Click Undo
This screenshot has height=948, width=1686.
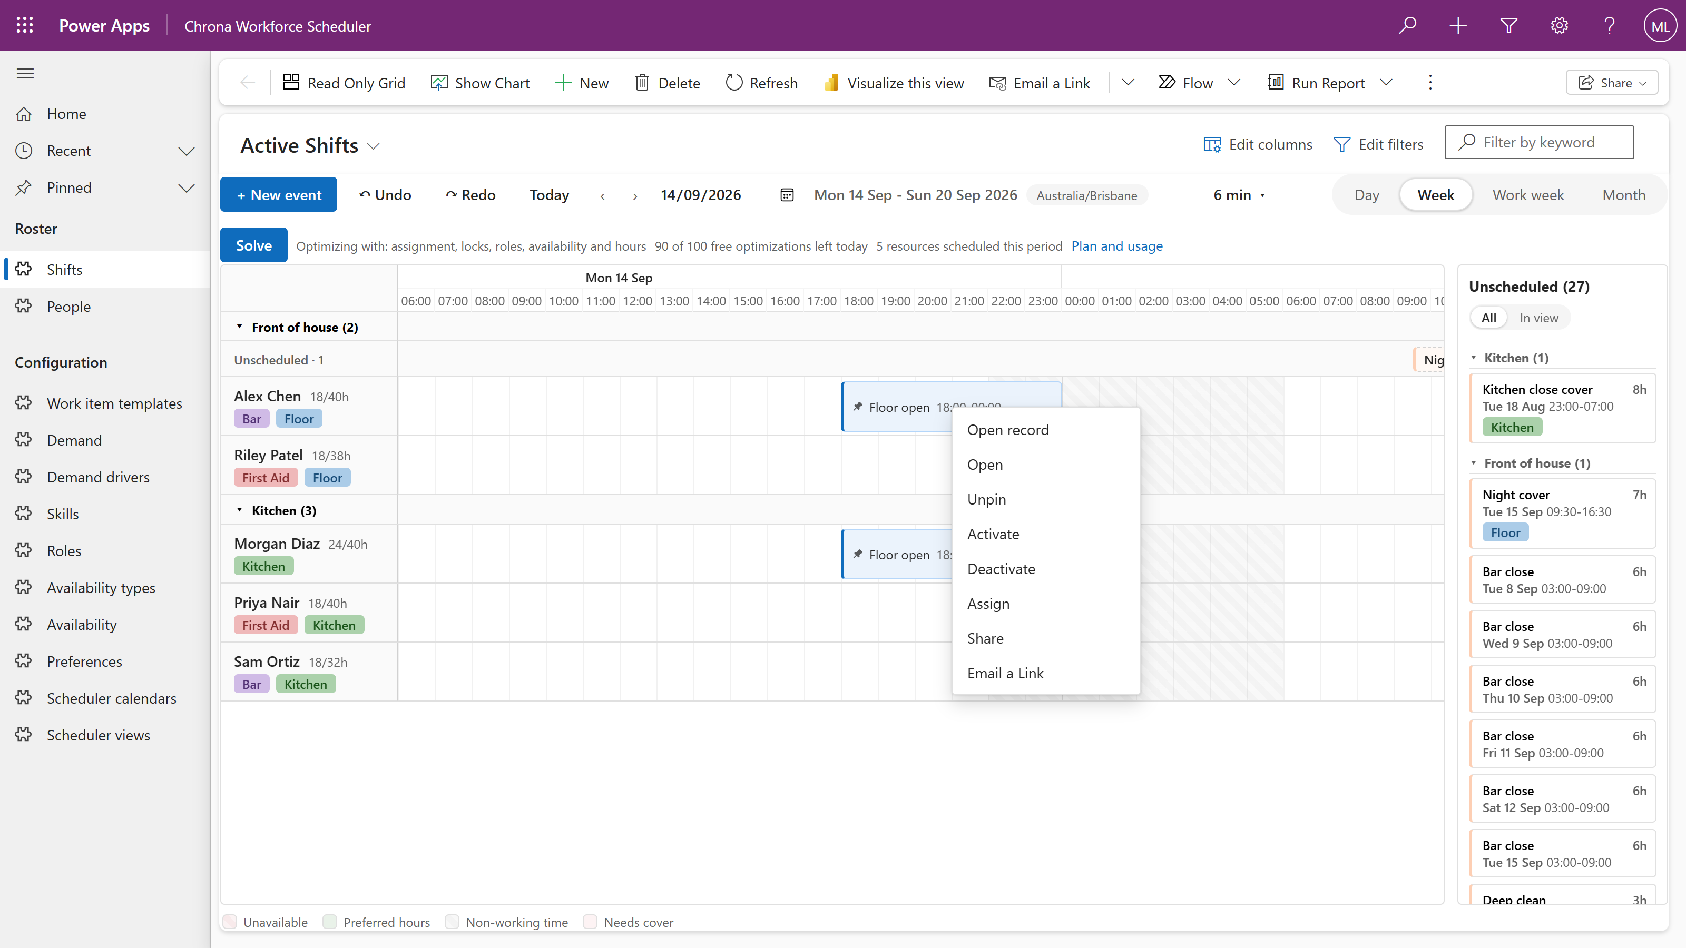coord(386,195)
